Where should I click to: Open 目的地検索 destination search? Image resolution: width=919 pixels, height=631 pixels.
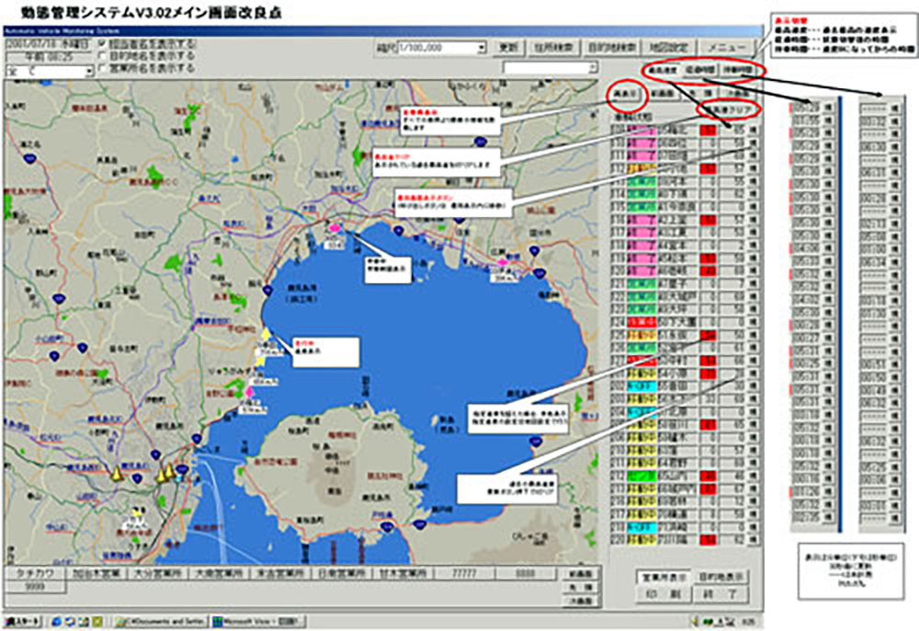611,48
